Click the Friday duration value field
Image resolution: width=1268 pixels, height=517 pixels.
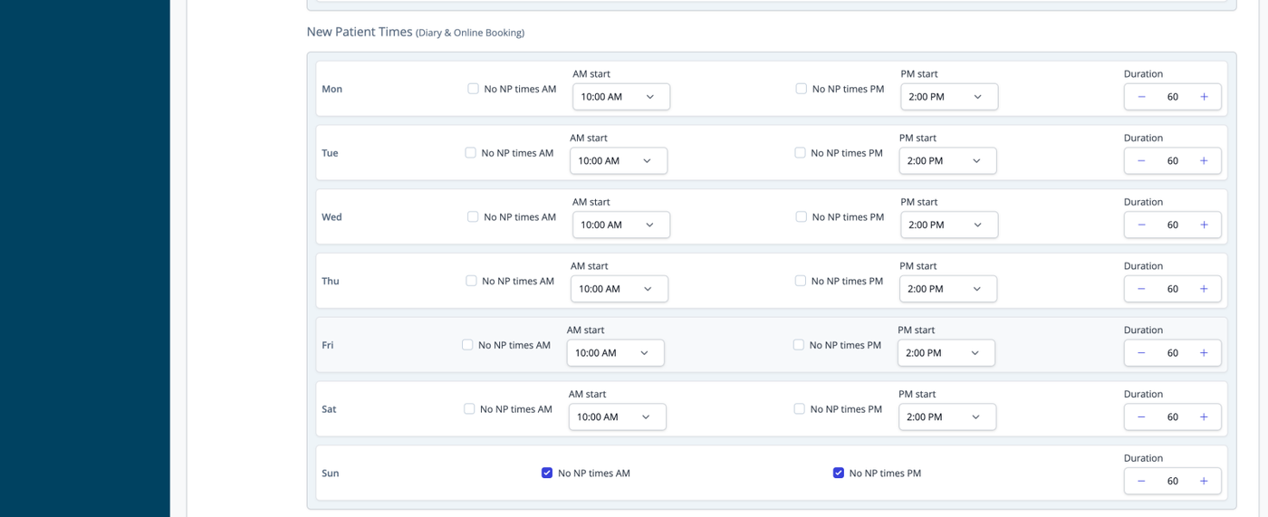[1173, 353]
